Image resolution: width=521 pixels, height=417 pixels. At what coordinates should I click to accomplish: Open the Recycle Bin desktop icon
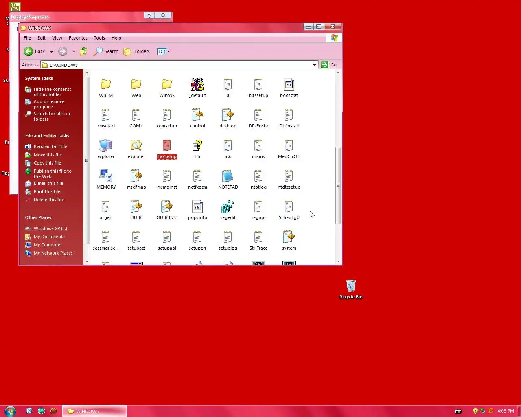351,286
